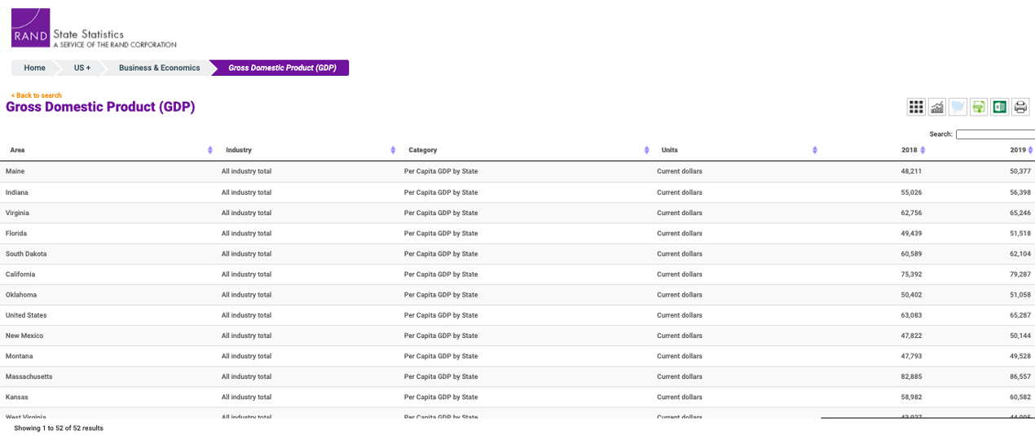This screenshot has width=1035, height=435.
Task: Sort by Units column sort arrows
Action: click(x=815, y=150)
